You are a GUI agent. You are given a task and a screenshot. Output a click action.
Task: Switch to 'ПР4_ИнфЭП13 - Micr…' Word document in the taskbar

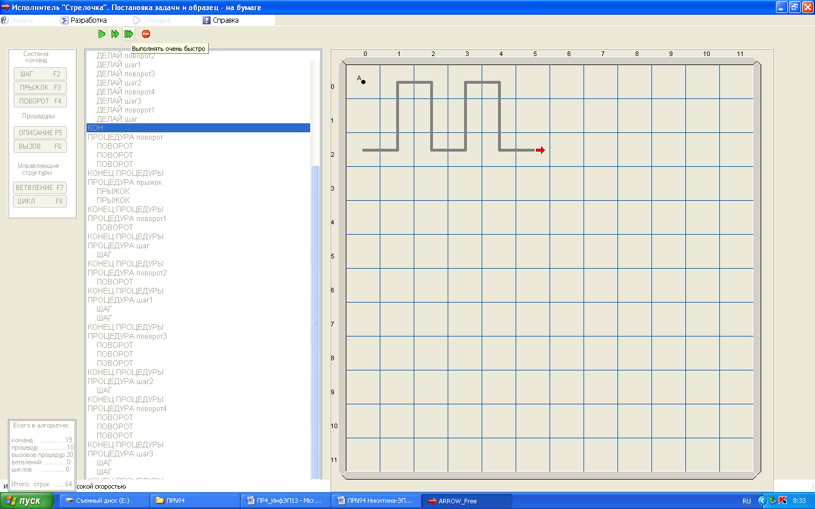tap(285, 501)
